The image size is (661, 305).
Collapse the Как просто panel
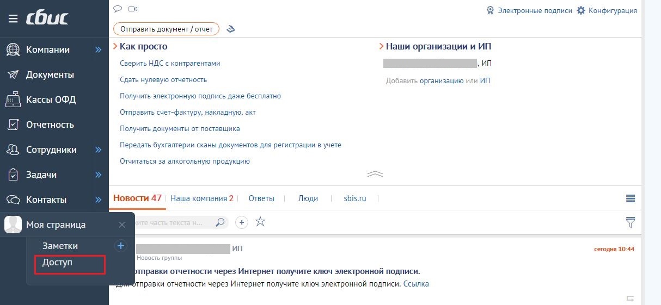[x=375, y=174]
